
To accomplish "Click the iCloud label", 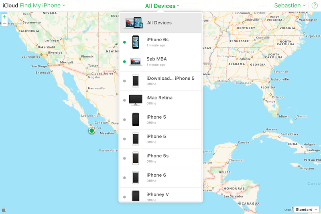I will tap(10, 6).
